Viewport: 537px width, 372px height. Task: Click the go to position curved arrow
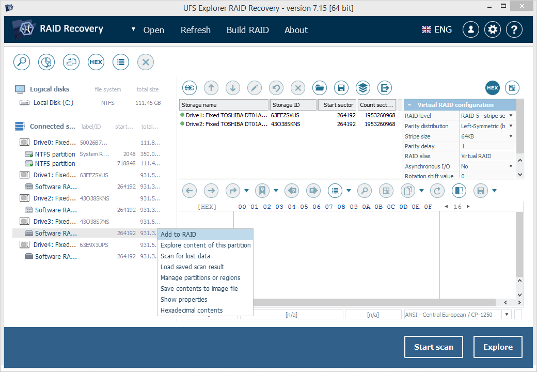point(233,191)
